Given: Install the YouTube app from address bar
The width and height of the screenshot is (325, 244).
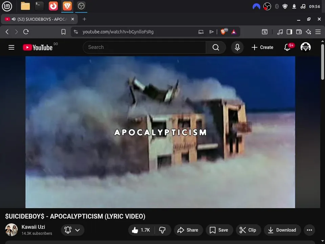Looking at the screenshot, I should click(x=201, y=32).
